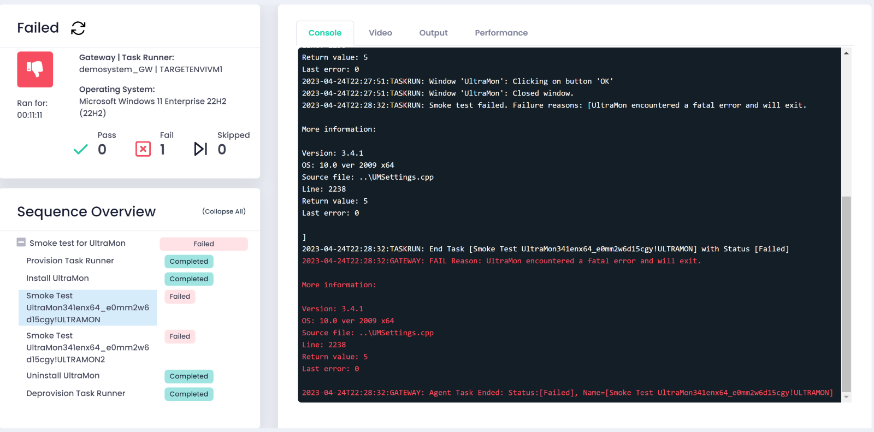This screenshot has width=874, height=432.
Task: Click the red Fail X icon
Action: 143,149
